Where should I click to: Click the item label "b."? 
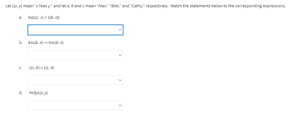(21, 43)
